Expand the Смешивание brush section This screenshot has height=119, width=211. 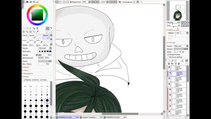[28, 73]
